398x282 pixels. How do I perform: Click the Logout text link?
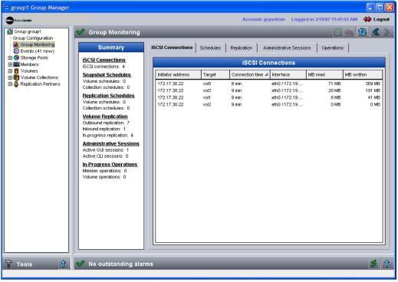click(x=381, y=19)
